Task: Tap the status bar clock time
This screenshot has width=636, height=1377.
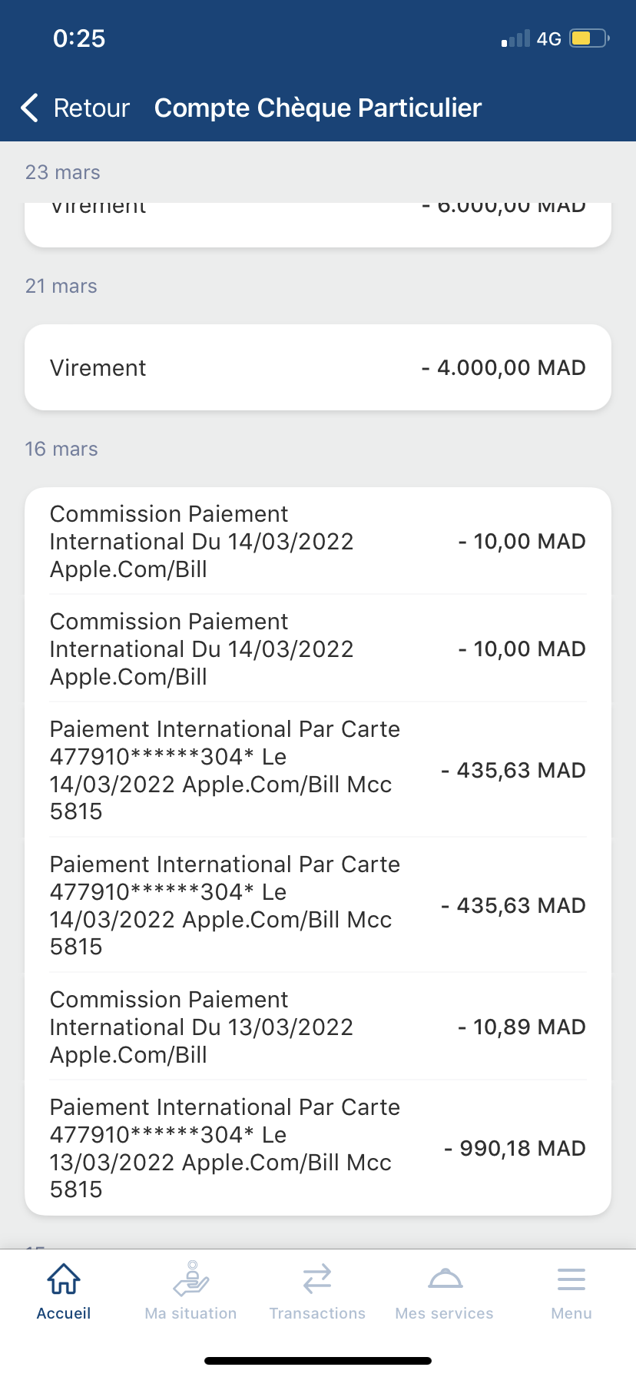Action: coord(79,38)
